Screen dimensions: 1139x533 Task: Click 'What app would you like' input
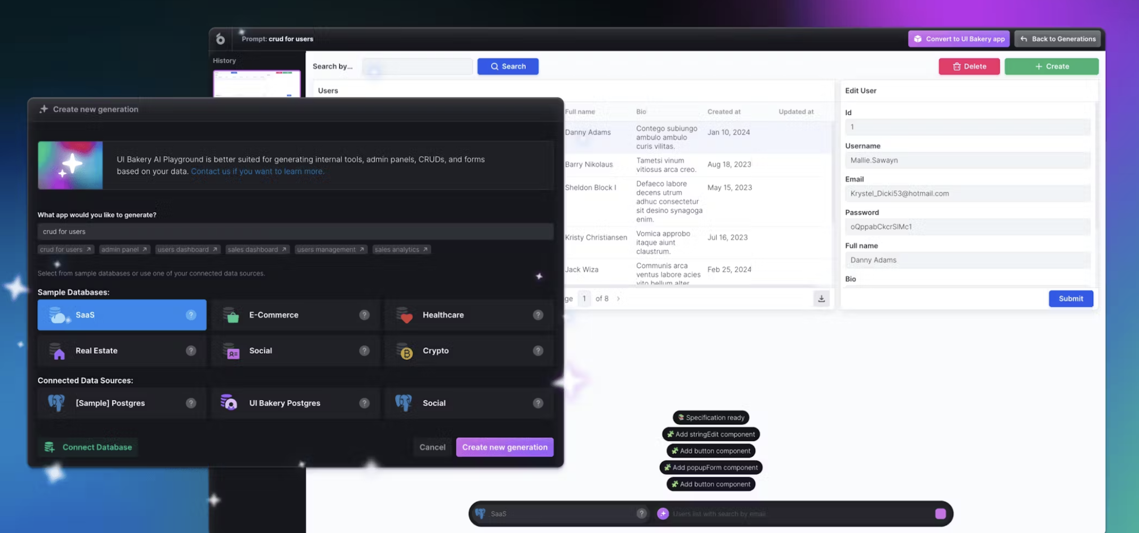pyautogui.click(x=295, y=231)
